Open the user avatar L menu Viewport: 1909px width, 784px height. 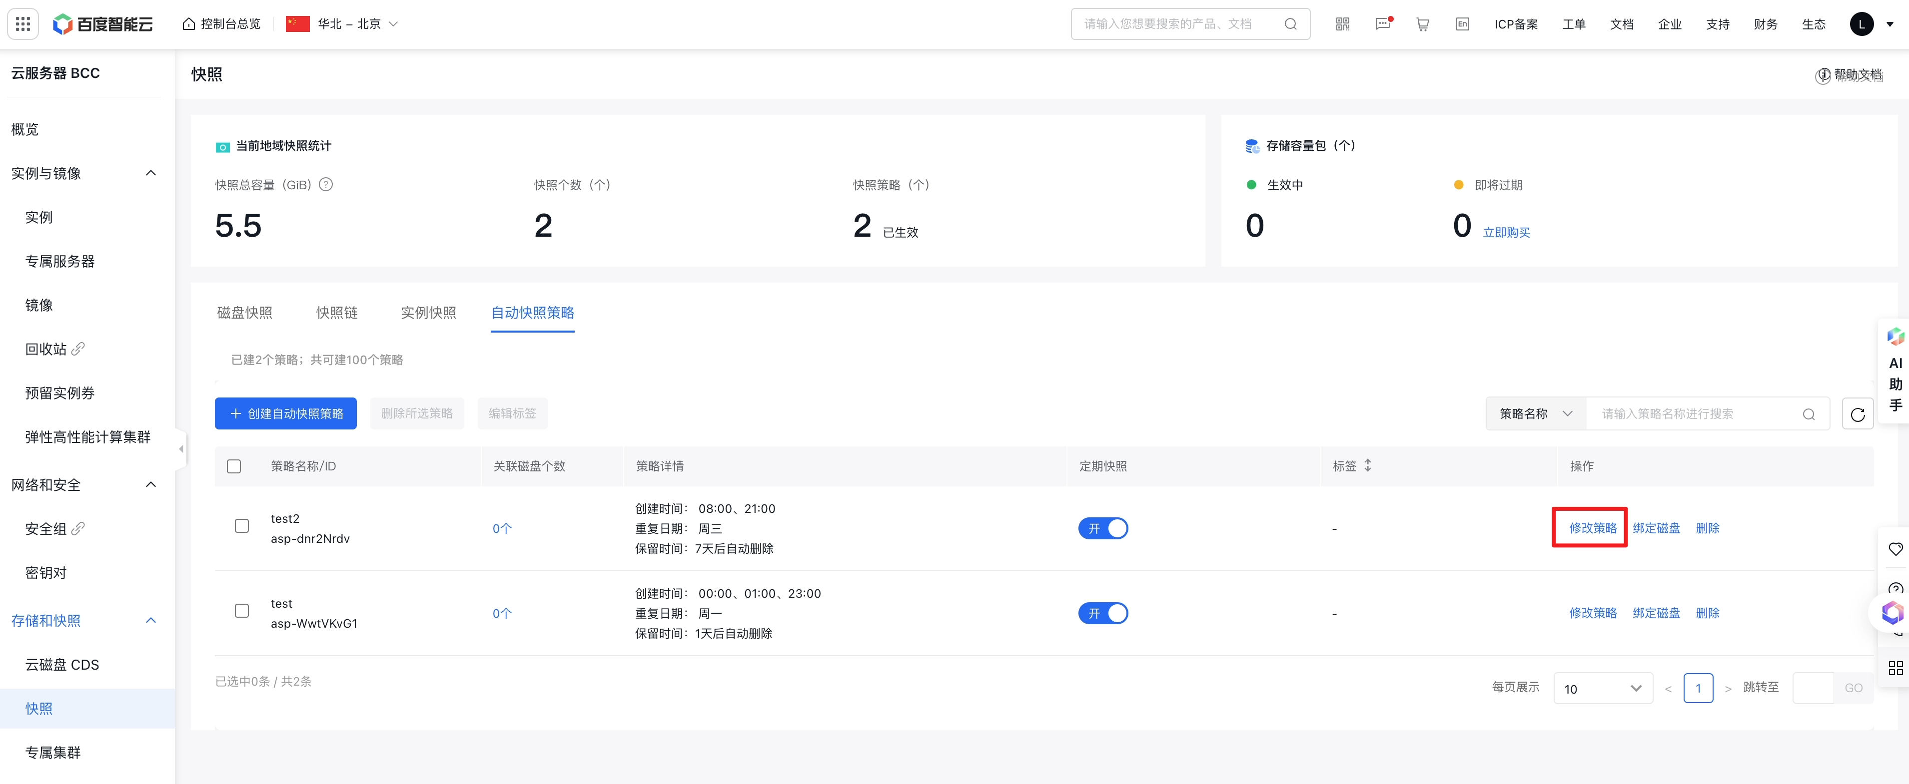[x=1861, y=24]
